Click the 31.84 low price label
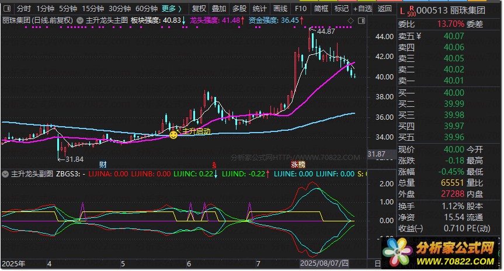This screenshot has width=504, height=271. pos(75,159)
